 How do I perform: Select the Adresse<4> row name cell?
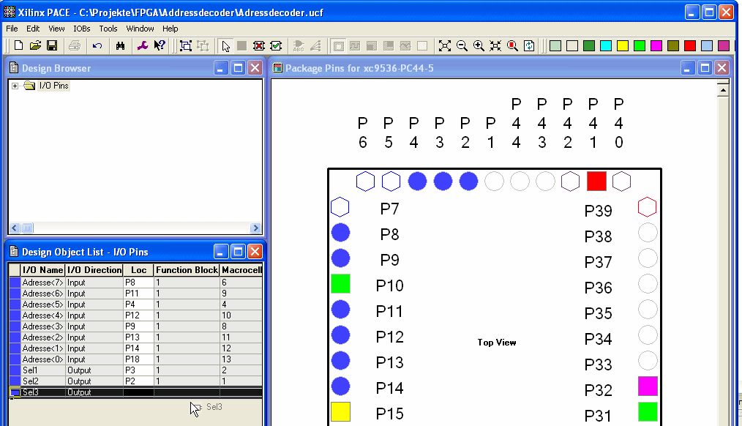pyautogui.click(x=42, y=315)
